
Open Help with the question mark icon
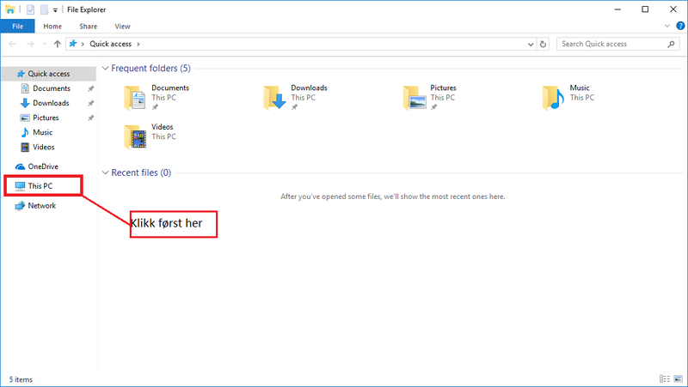click(680, 26)
